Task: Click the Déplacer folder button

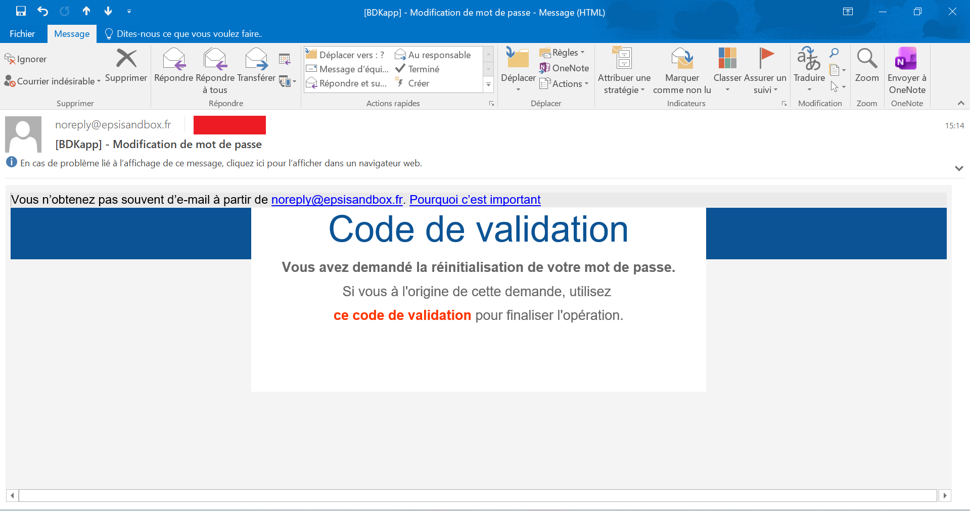Action: click(x=518, y=70)
